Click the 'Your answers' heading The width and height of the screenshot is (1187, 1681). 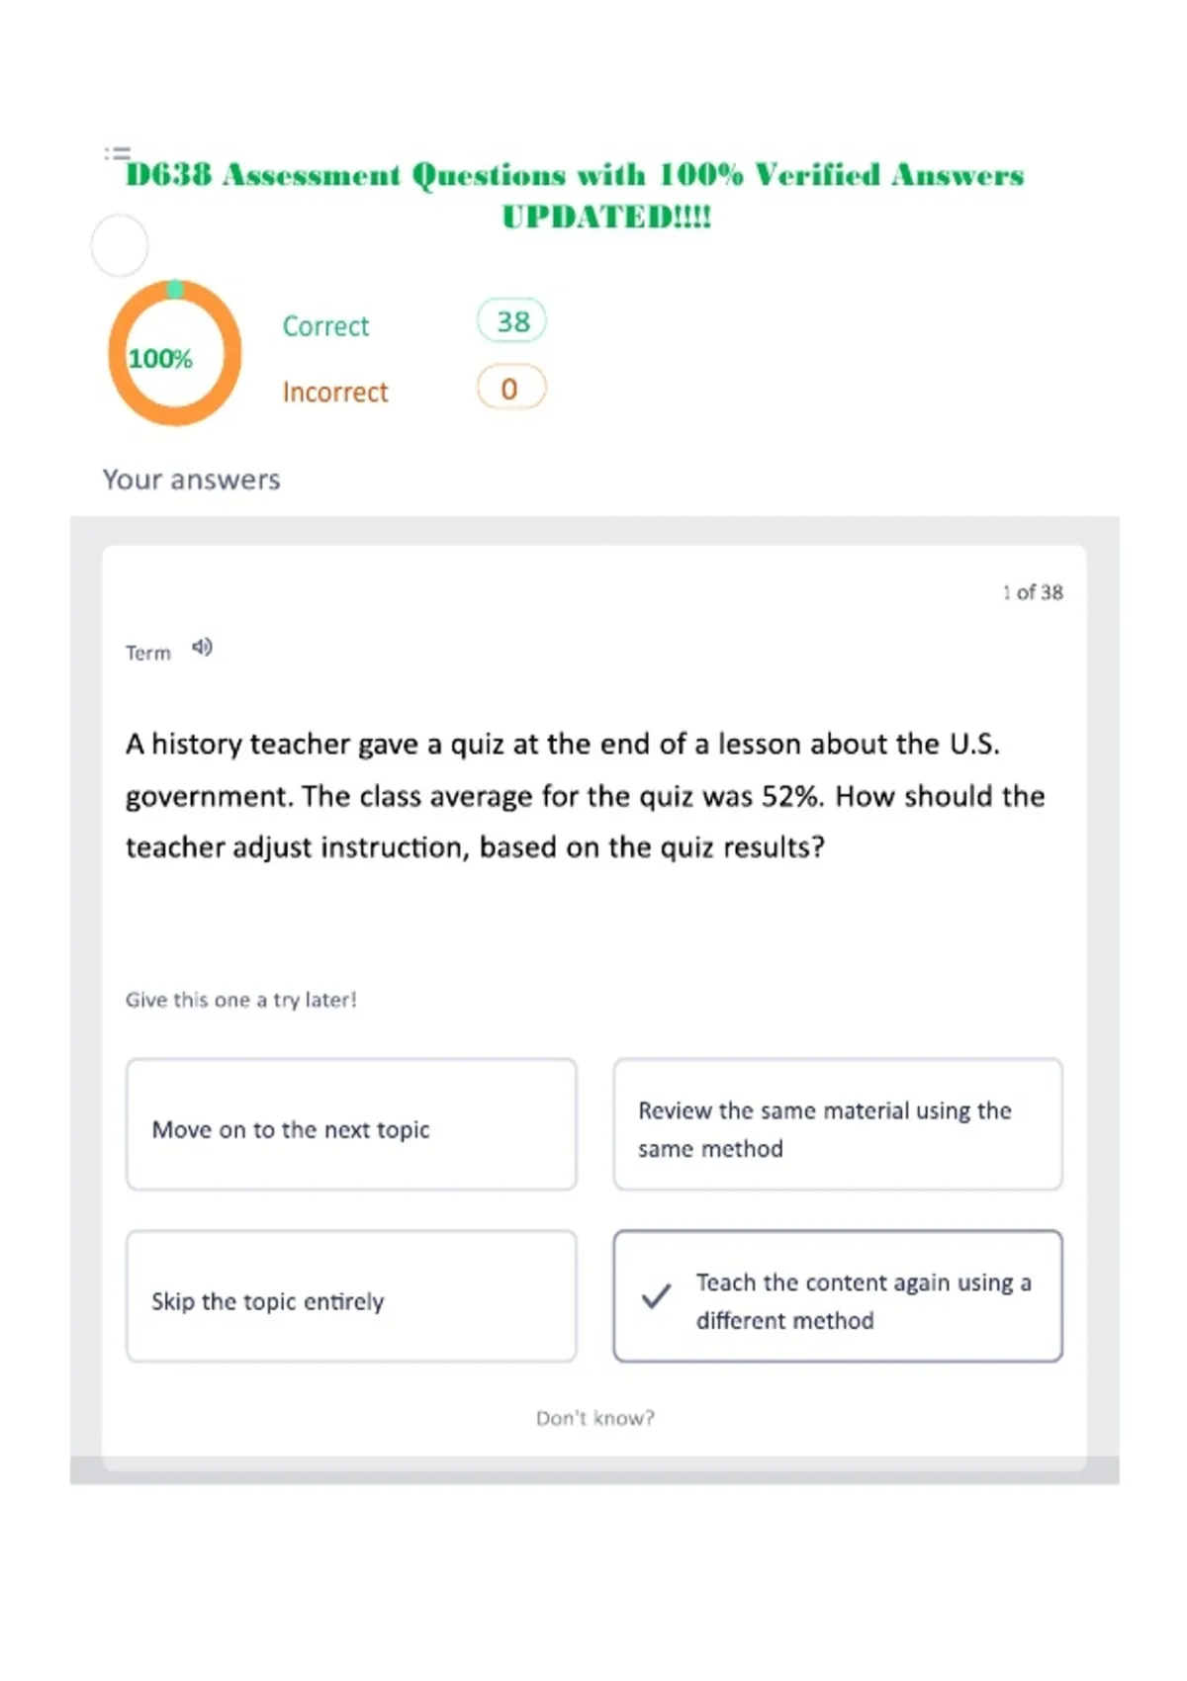[192, 480]
